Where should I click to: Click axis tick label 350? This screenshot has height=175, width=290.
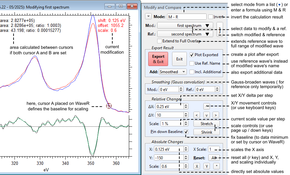pos(91,163)
